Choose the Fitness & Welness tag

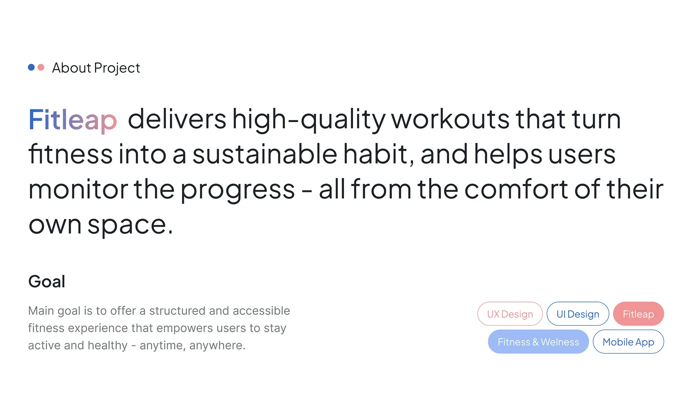538,342
